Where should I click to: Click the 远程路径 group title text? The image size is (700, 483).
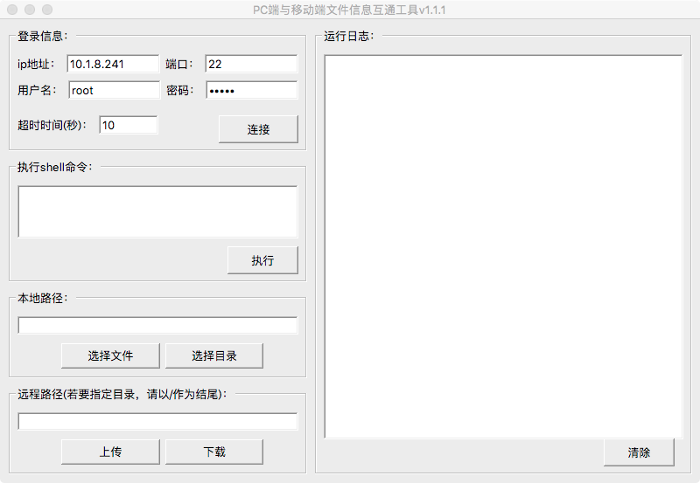122,394
